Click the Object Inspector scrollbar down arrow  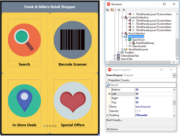[174, 116]
